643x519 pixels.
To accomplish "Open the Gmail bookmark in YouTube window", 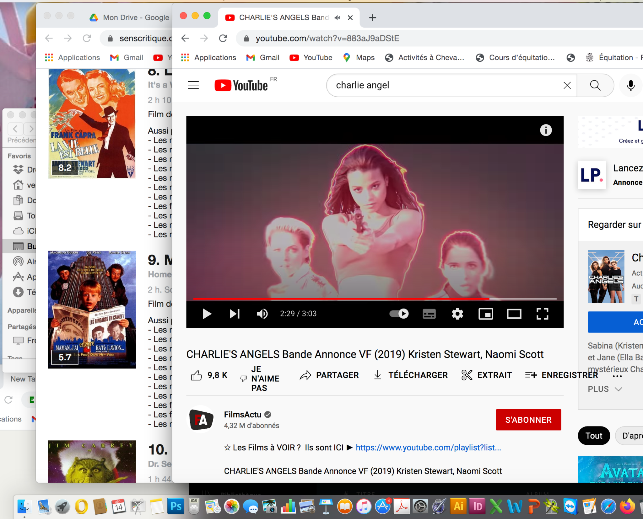I will [263, 57].
